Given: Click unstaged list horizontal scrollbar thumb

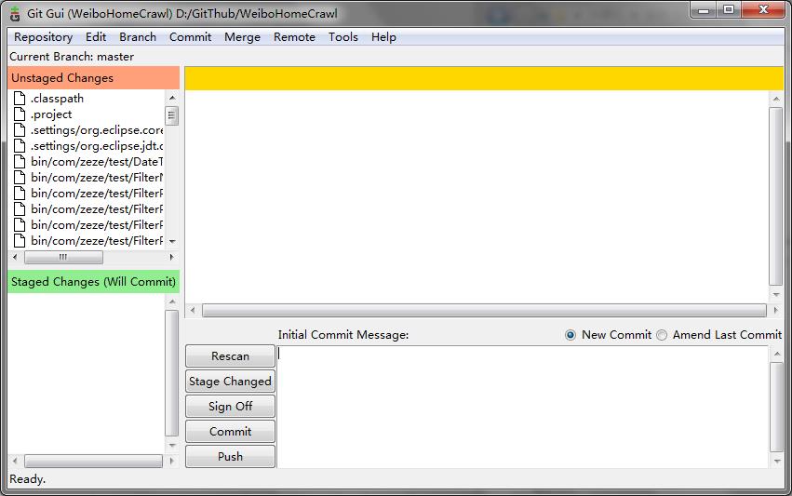Looking at the screenshot, I should tap(63, 257).
